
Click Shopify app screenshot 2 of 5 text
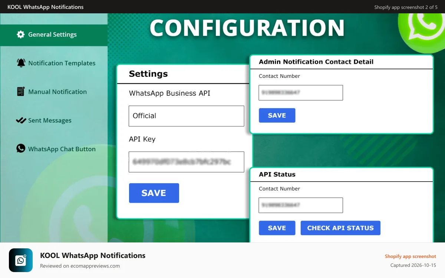(x=406, y=7)
